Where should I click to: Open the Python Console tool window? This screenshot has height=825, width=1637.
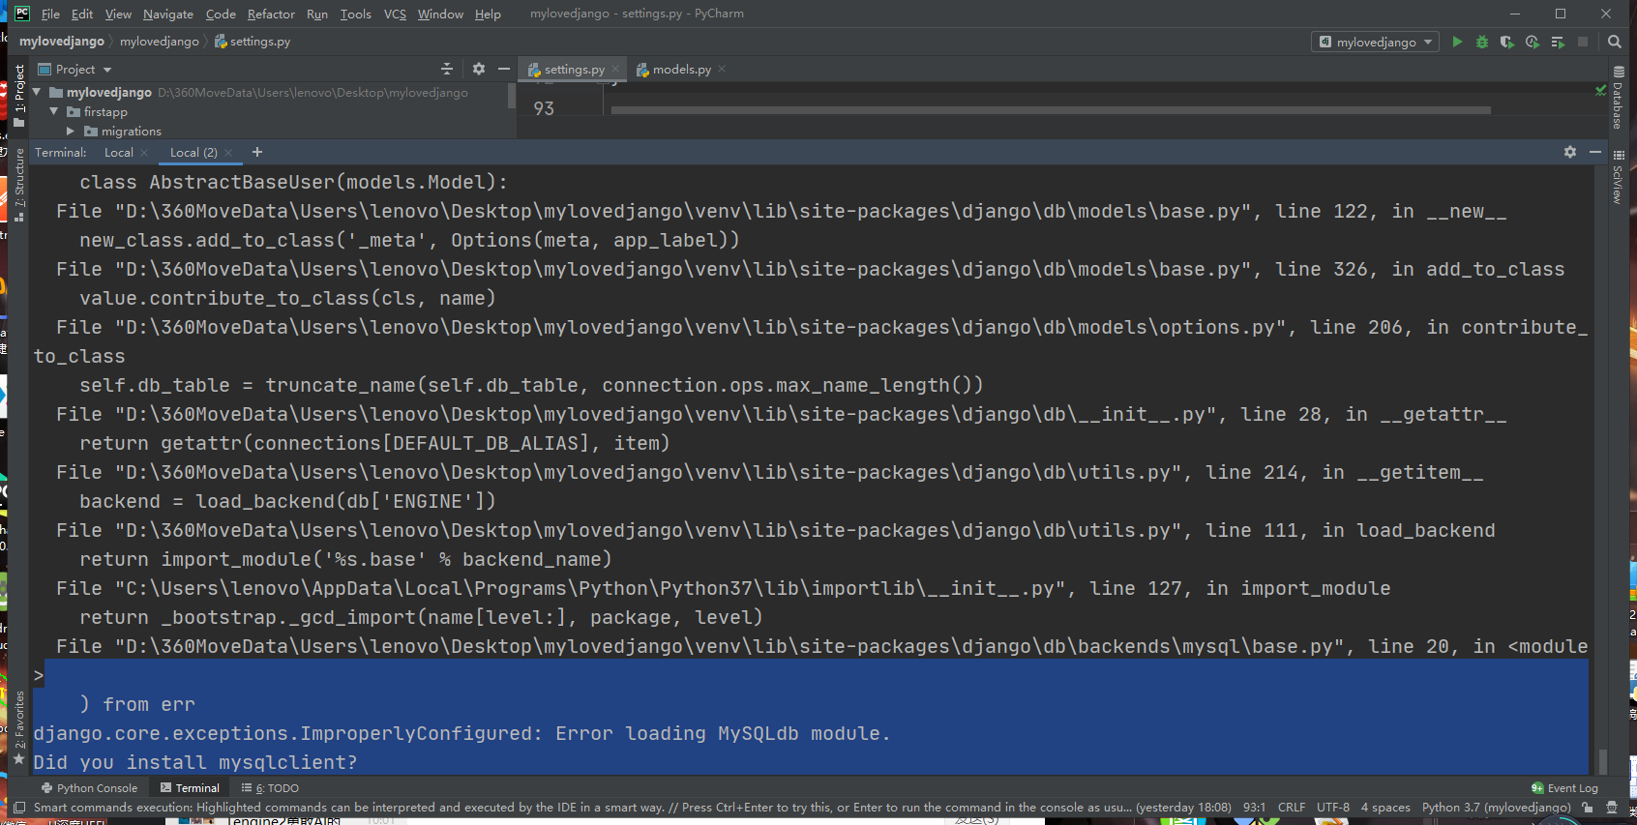[x=89, y=788]
